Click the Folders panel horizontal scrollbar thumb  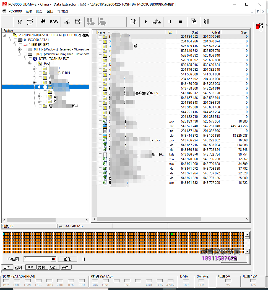click(x=31, y=220)
